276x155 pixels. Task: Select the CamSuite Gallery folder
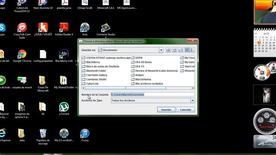click(x=94, y=75)
